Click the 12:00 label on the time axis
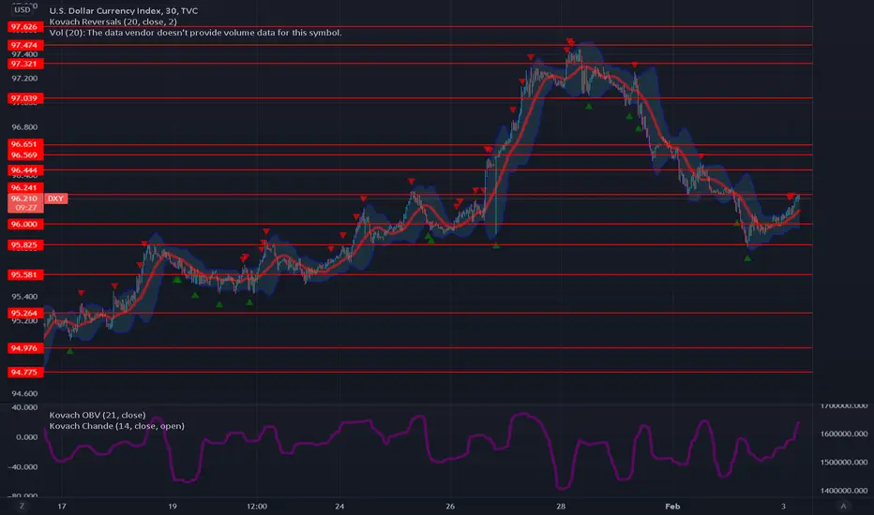 [x=257, y=506]
